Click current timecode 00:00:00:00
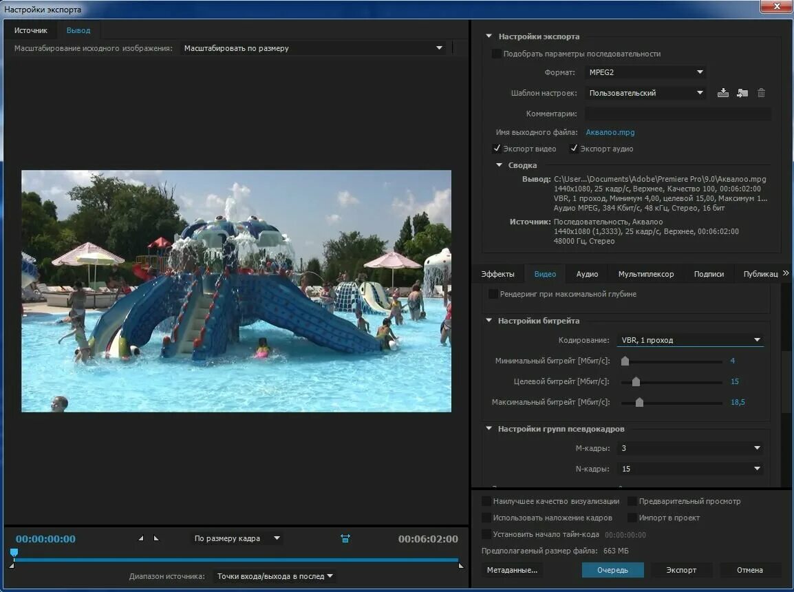This screenshot has height=592, width=794. point(45,539)
